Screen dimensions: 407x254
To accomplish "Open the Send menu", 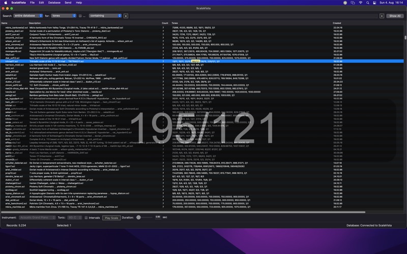I will click(x=68, y=3).
